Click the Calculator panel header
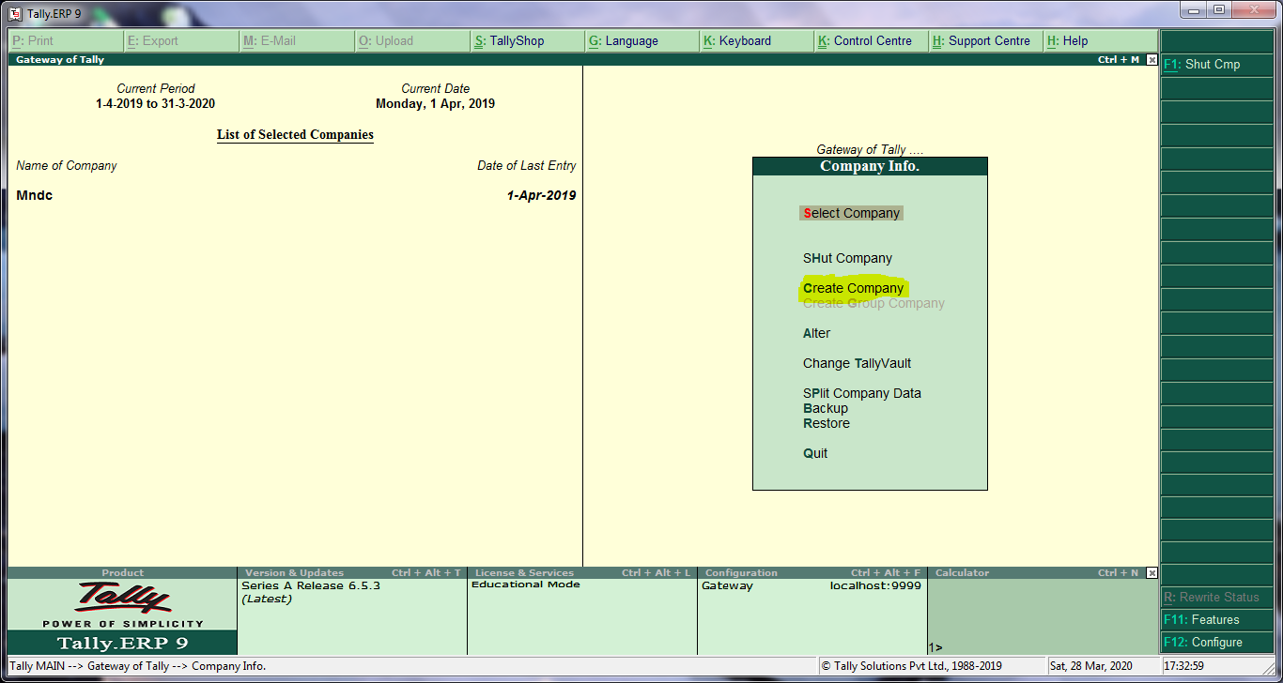The image size is (1283, 683). pos(1037,573)
